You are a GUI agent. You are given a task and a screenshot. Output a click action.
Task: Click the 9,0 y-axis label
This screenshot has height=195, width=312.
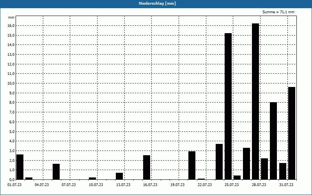(x=12, y=93)
